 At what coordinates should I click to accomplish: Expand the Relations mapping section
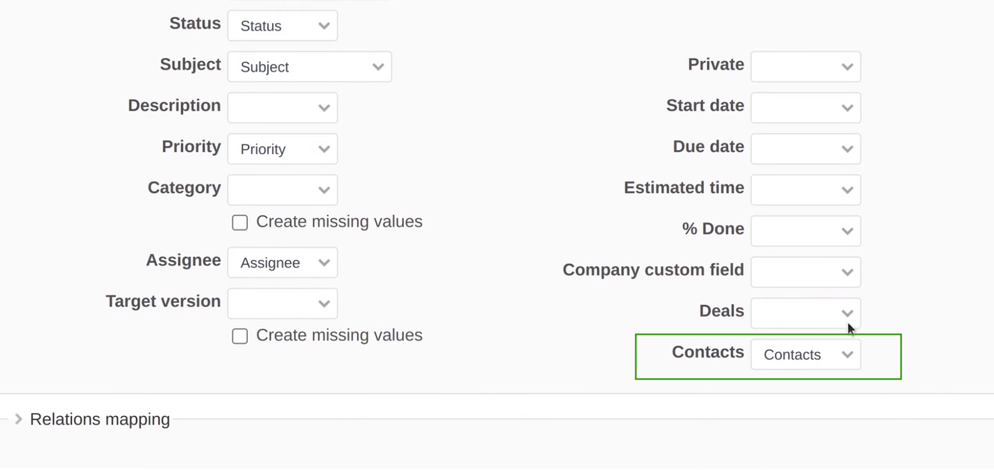coord(99,419)
